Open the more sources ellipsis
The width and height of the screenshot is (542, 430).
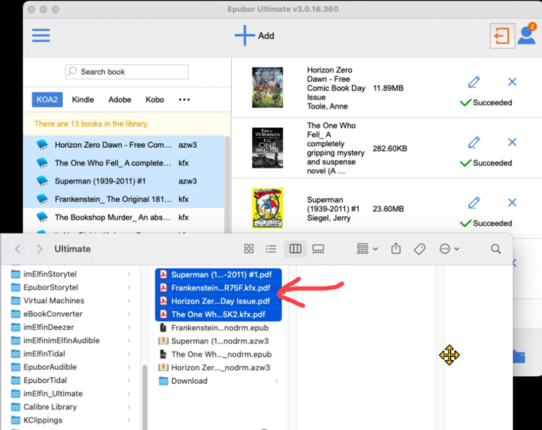coord(184,100)
